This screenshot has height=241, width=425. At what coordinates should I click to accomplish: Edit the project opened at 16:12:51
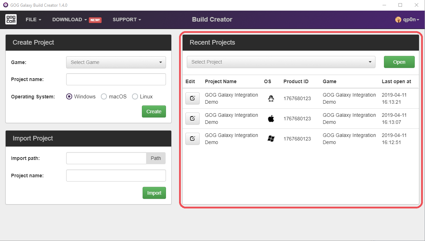[193, 139]
